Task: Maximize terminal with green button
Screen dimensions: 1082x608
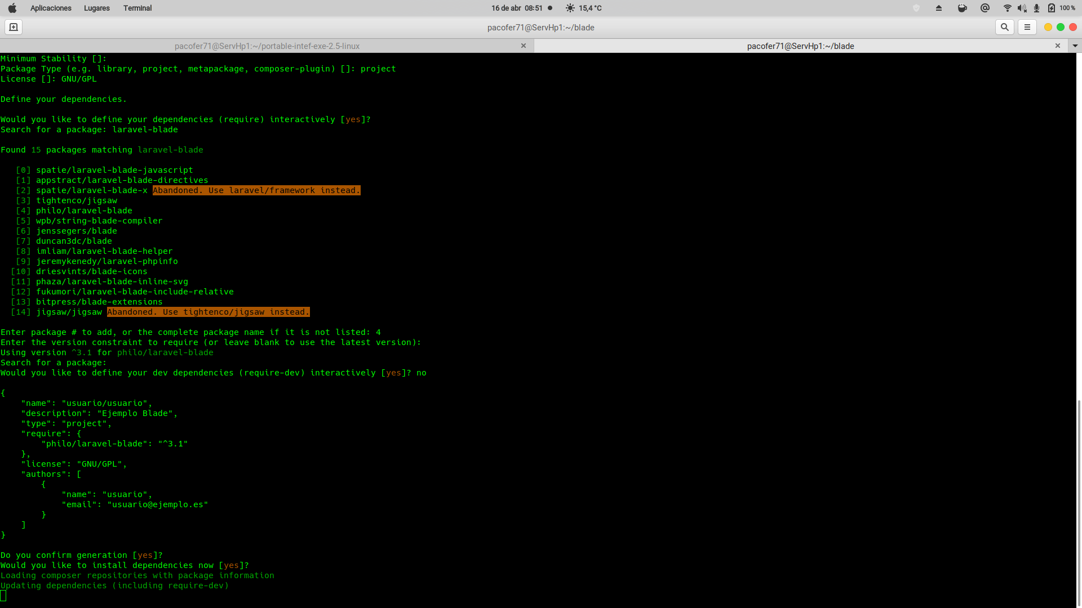Action: click(1061, 27)
